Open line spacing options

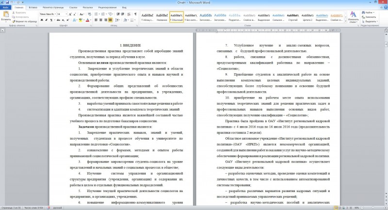point(117,20)
